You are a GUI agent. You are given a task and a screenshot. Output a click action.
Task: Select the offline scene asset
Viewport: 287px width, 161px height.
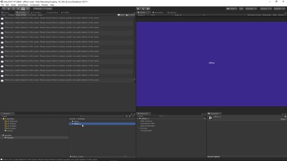(x=76, y=121)
